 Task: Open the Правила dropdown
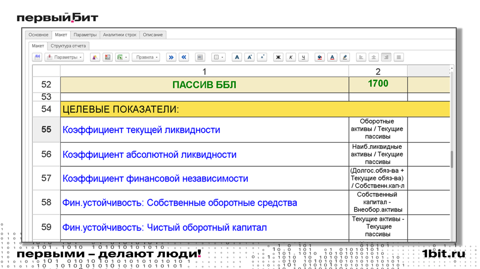[146, 57]
